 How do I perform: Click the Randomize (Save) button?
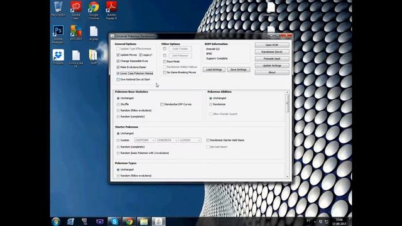pyautogui.click(x=272, y=51)
